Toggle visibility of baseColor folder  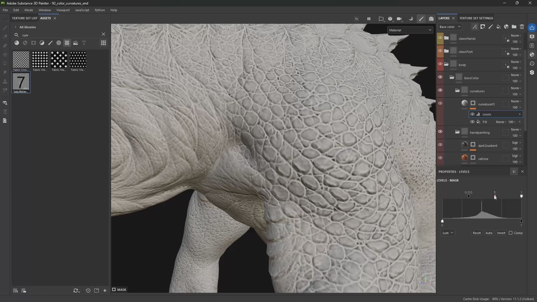[440, 77]
